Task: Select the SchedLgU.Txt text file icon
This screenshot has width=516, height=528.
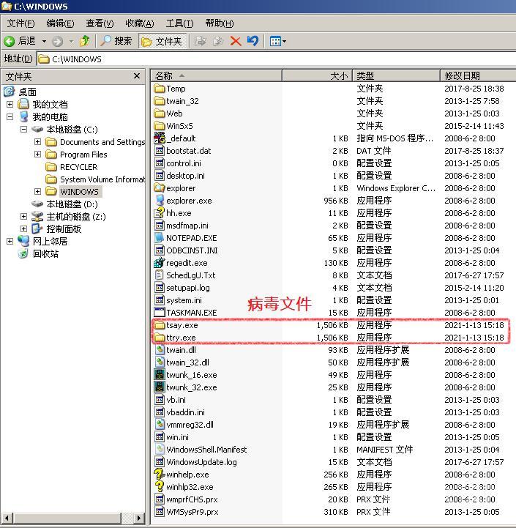Action: pyautogui.click(x=160, y=275)
